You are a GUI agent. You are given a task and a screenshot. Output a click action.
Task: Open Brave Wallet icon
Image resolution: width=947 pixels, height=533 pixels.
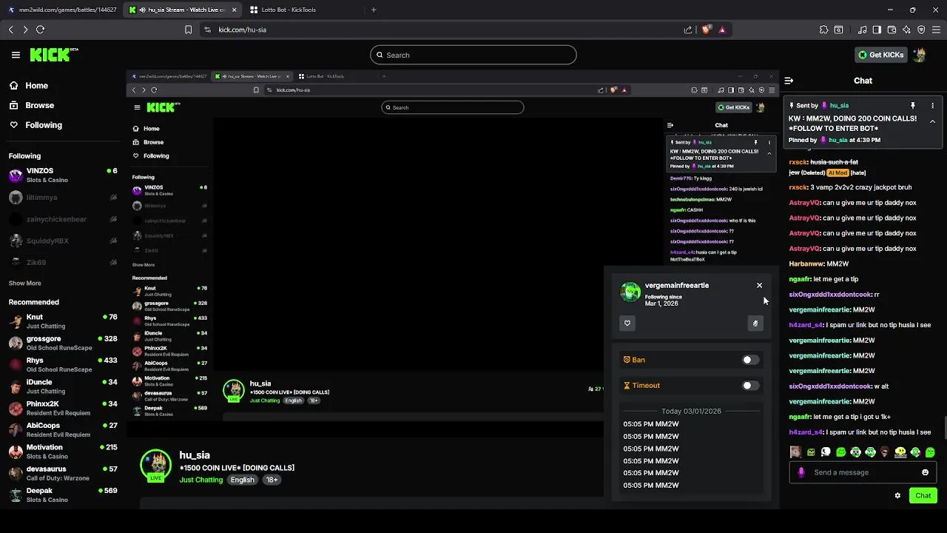(x=892, y=30)
